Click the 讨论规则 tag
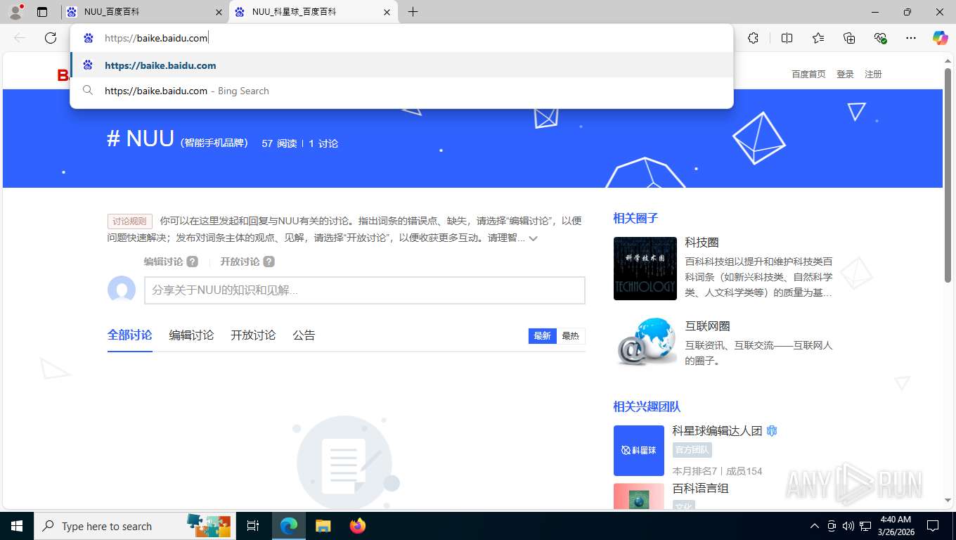Viewport: 956px width, 540px height. 130,221
